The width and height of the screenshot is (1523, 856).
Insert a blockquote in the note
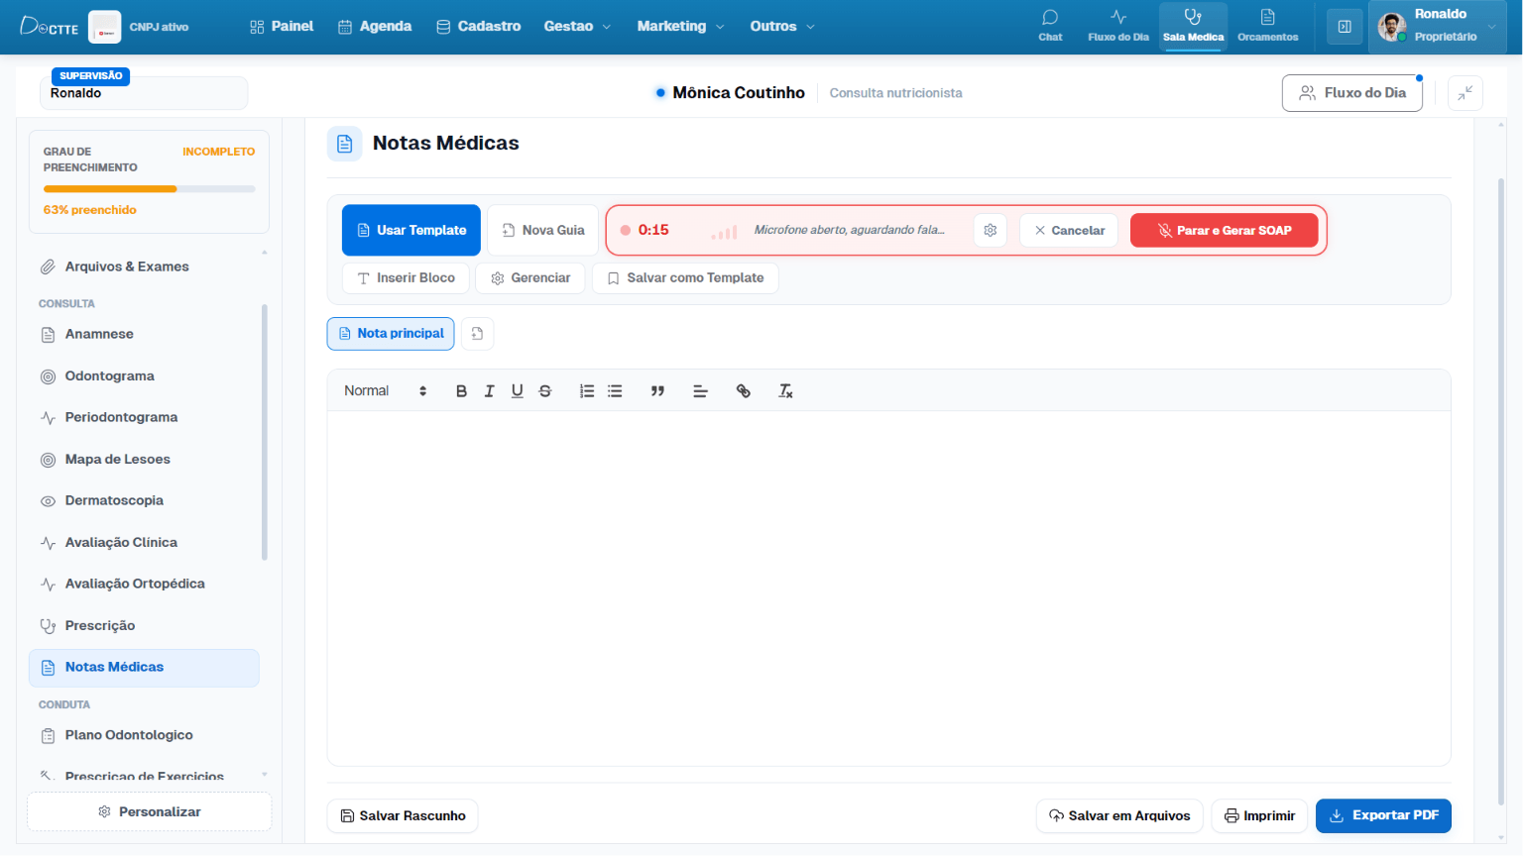click(x=657, y=391)
